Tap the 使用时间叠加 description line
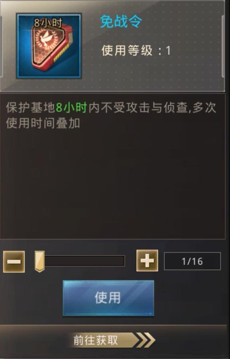 tap(43, 123)
